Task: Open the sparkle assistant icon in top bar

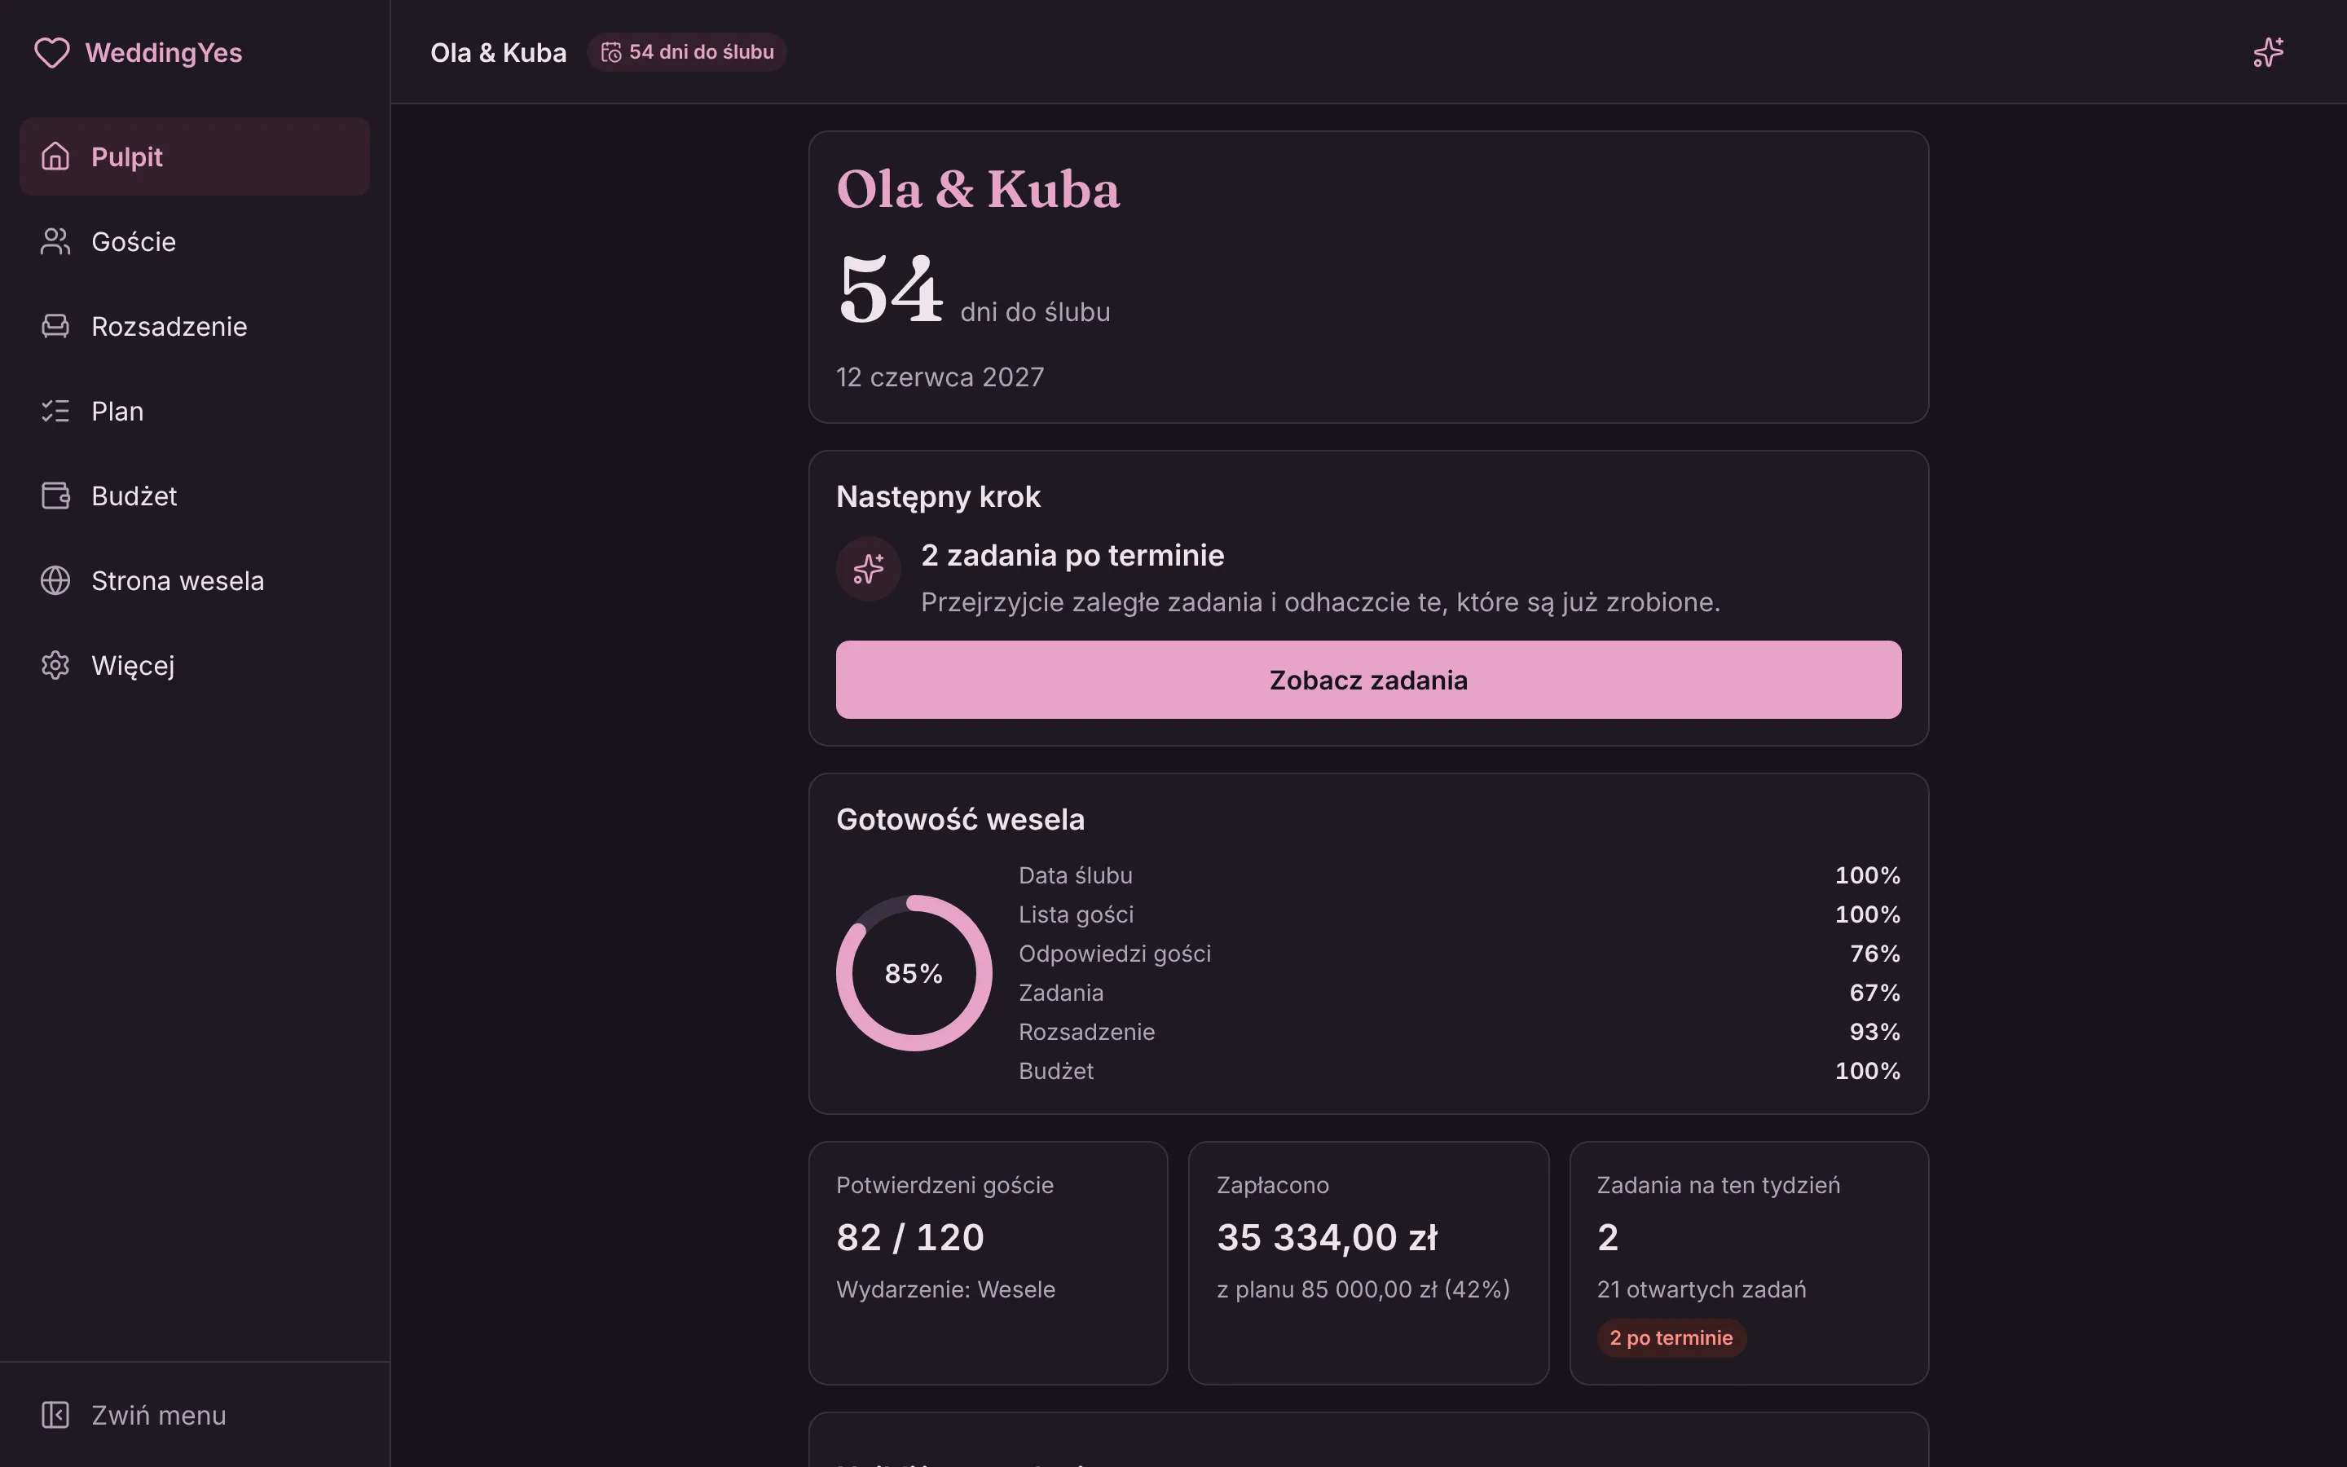Action: pyautogui.click(x=2269, y=52)
